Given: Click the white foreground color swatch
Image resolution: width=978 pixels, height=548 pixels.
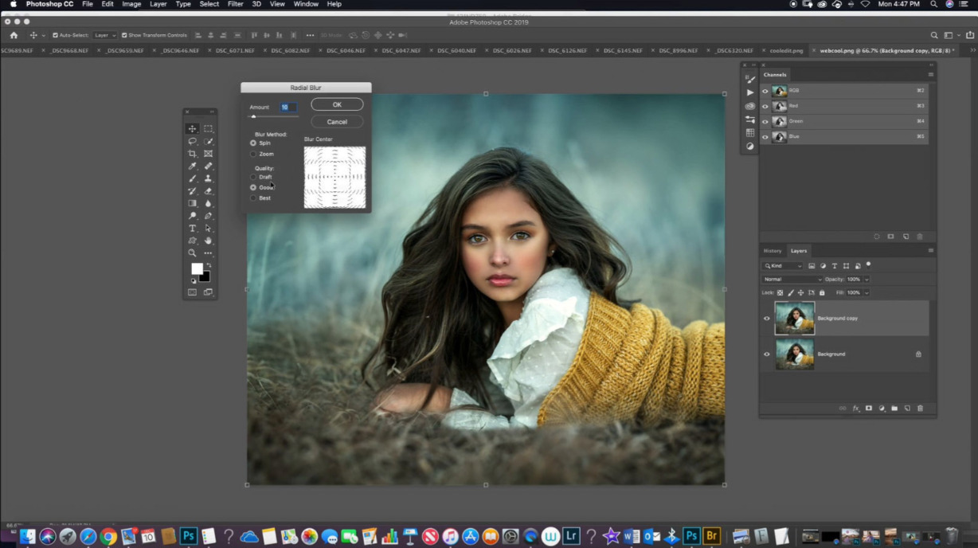Looking at the screenshot, I should pos(196,269).
